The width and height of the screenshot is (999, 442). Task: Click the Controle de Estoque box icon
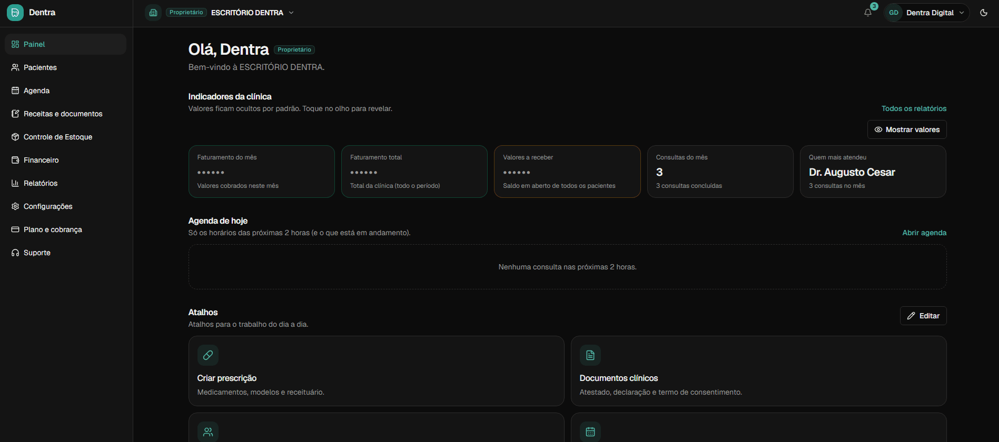15,137
